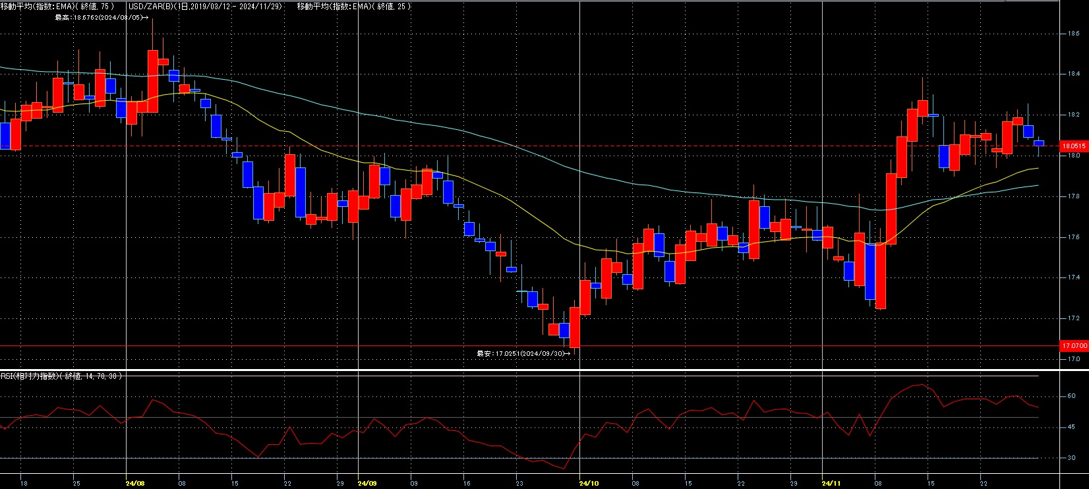The height and width of the screenshot is (489, 1089).
Task: Select the 最安:17.0251 low price annotation
Action: [523, 354]
